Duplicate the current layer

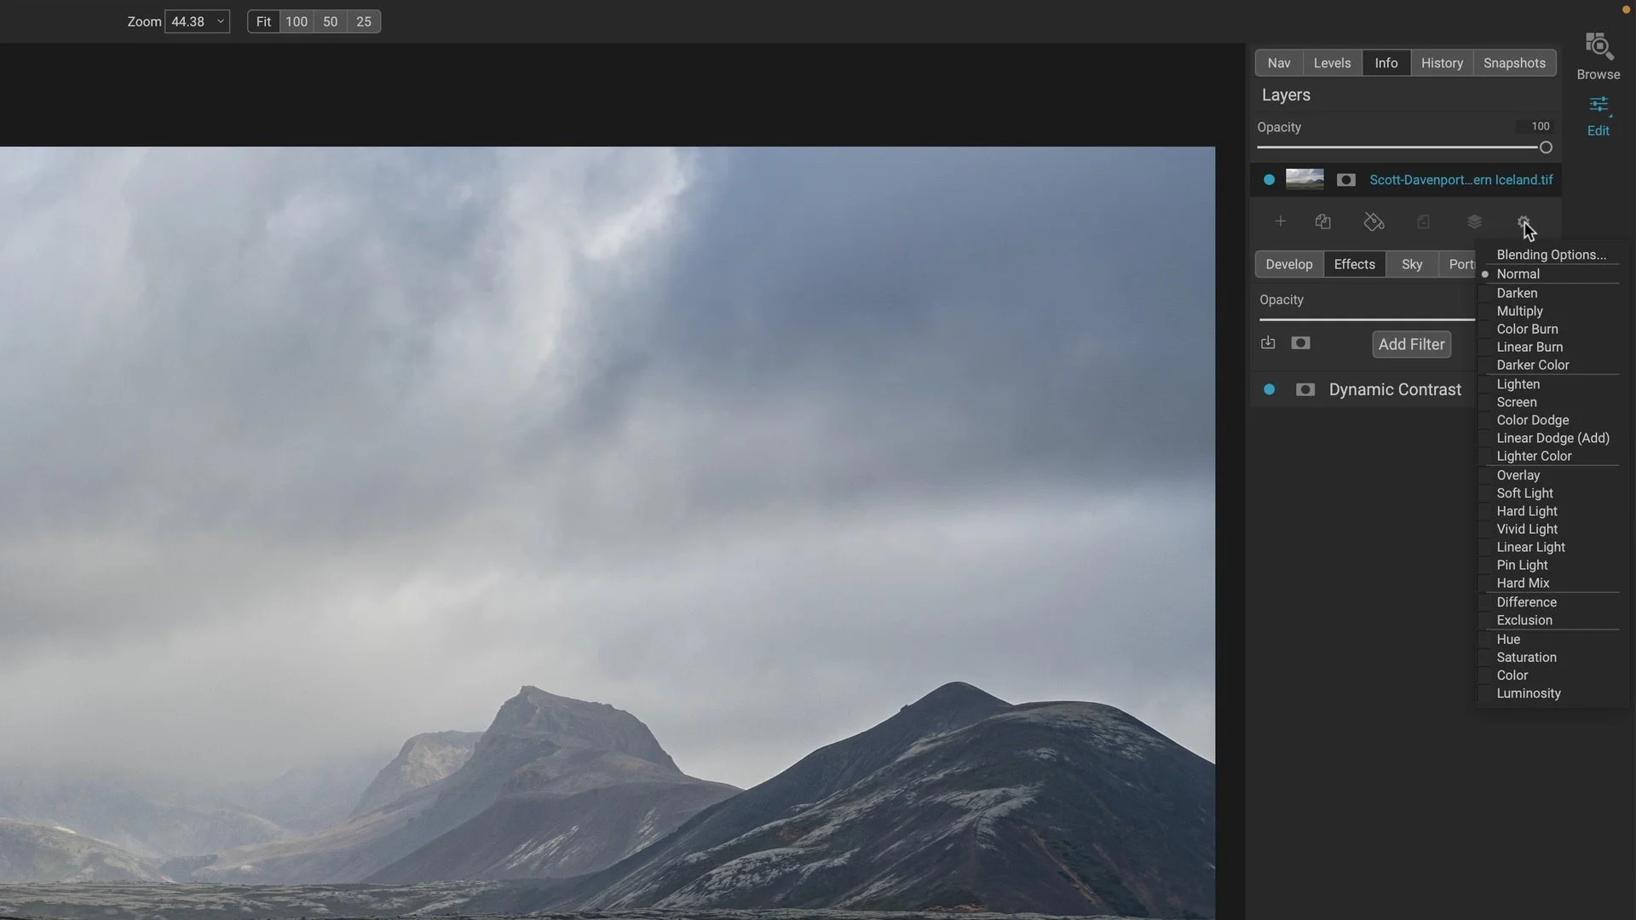click(1323, 221)
